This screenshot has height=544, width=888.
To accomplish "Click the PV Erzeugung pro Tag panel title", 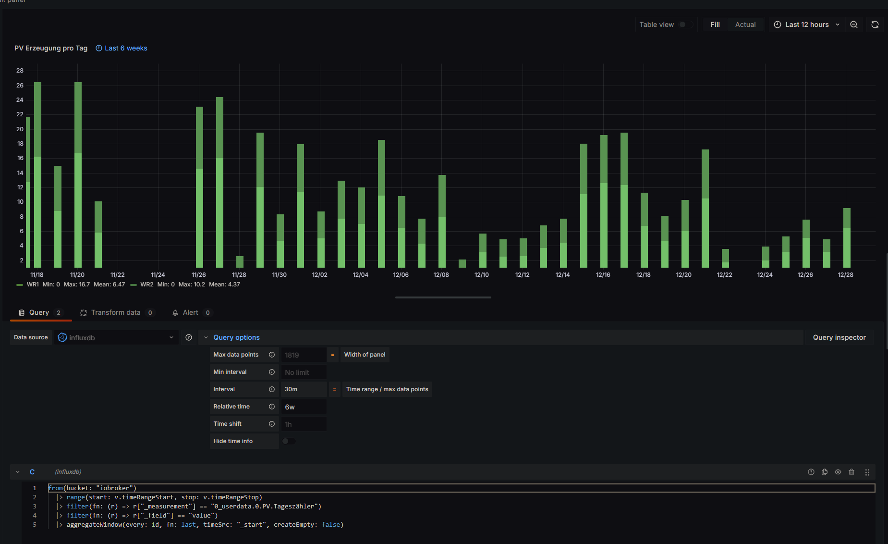I will point(51,48).
